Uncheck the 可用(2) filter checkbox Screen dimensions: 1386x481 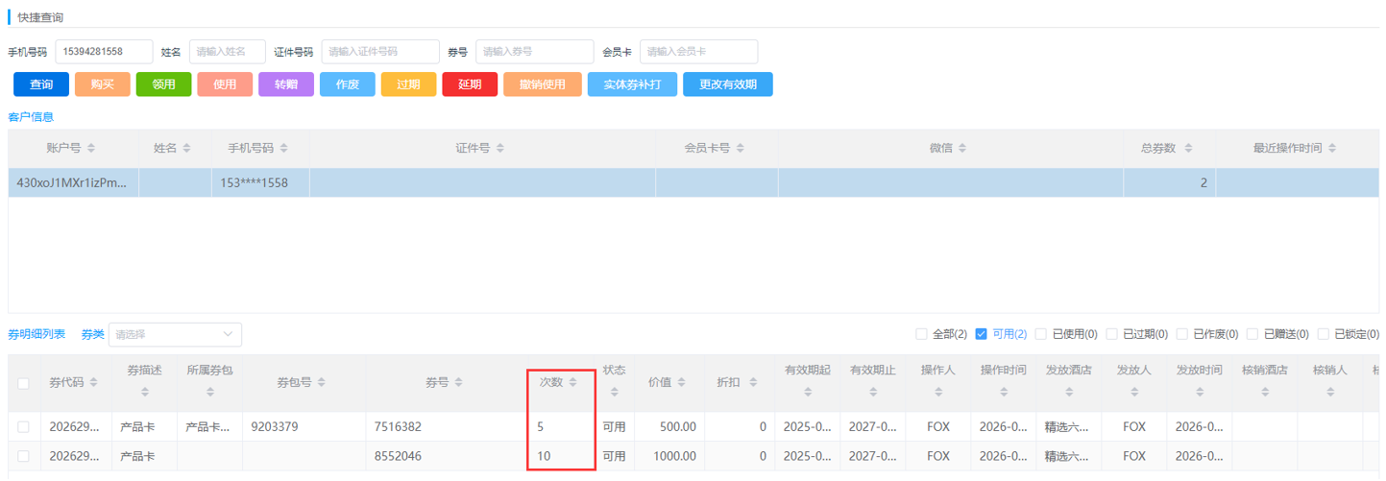click(981, 334)
